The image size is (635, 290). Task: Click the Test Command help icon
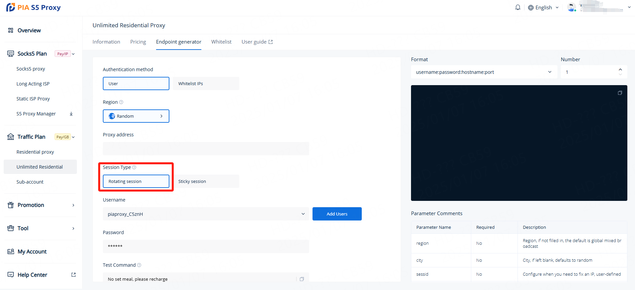tap(139, 265)
